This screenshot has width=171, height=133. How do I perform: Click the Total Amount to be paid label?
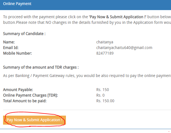point(25,101)
